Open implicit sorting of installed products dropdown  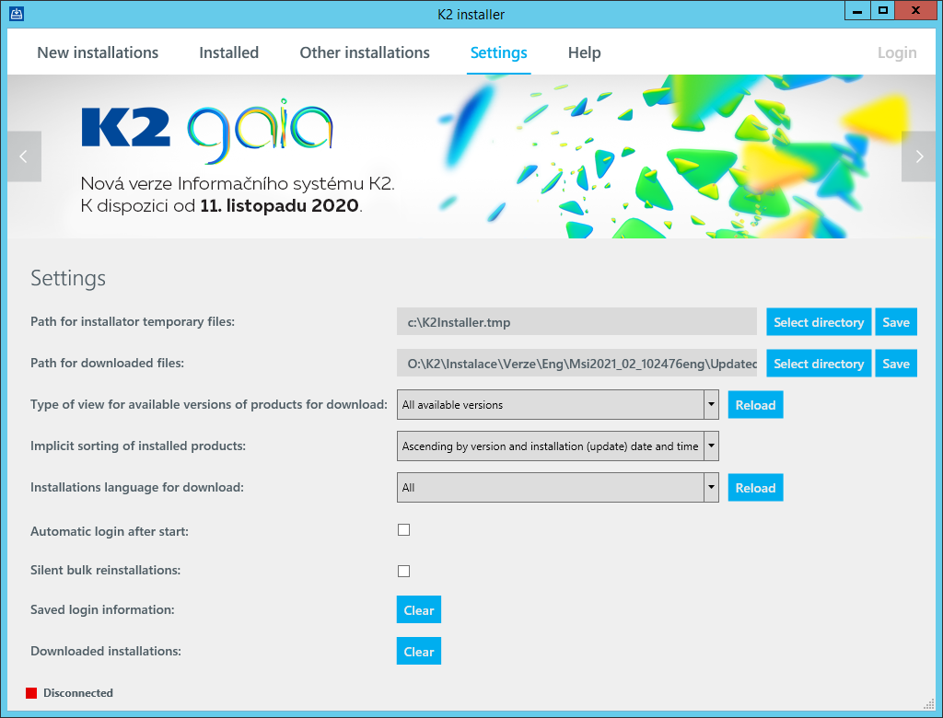coord(557,446)
